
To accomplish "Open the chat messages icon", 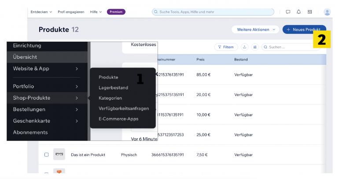I will tap(288, 12).
